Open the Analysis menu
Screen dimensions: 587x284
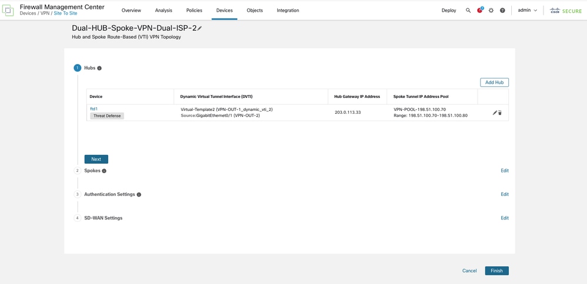point(163,11)
